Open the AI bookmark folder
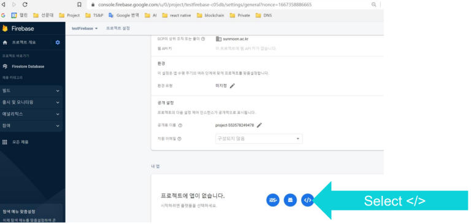474x224 pixels. click(151, 15)
